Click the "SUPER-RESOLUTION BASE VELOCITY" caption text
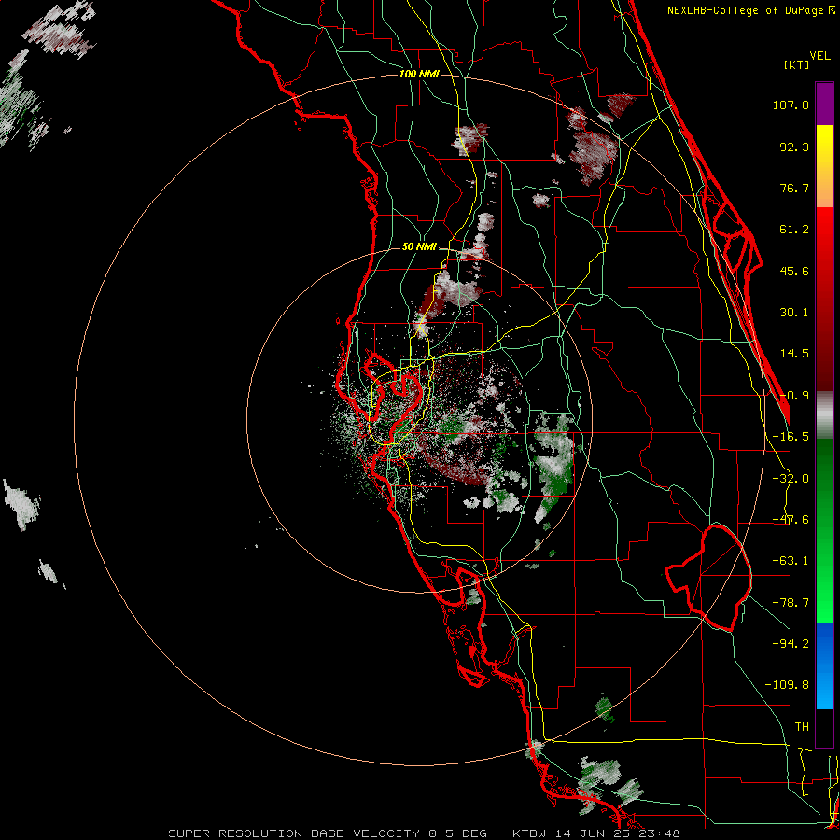 click(294, 833)
